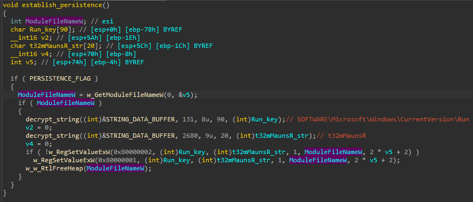Screen dimensions: 473x202
Task: Click the [esp+70h] offset comment
Action: click(x=86, y=54)
